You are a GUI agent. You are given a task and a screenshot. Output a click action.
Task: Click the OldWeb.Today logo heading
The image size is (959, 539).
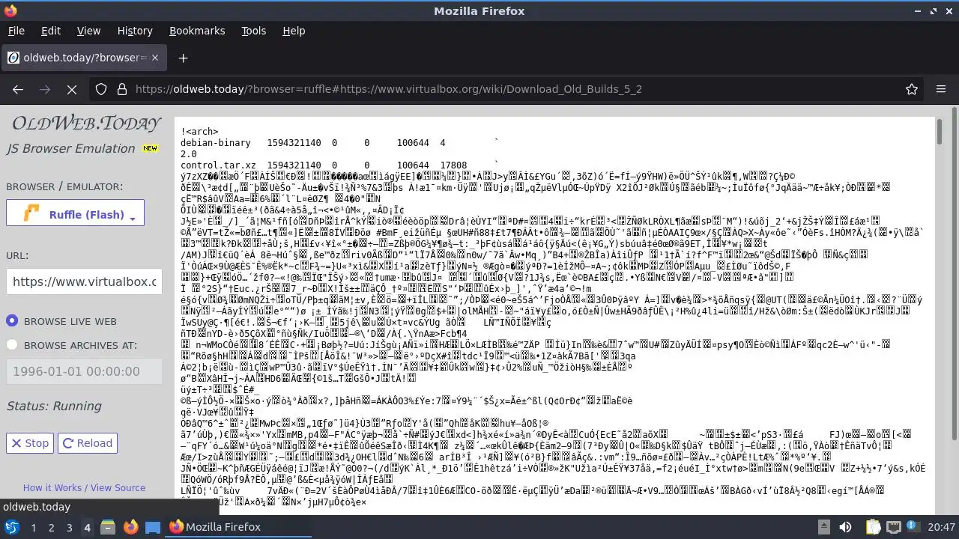point(85,124)
